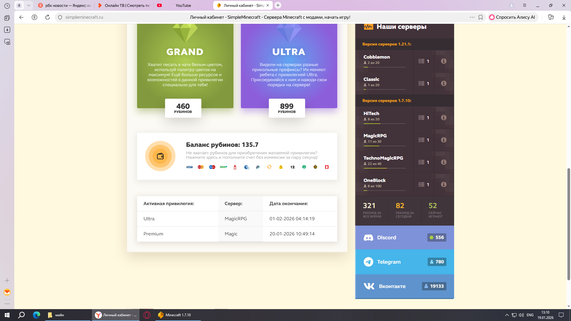Click the orange wallet balance icon
Viewport: 571px width, 321px height.
coord(160,156)
